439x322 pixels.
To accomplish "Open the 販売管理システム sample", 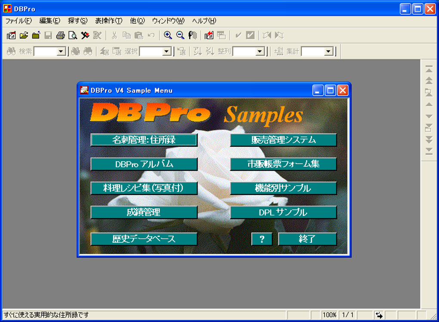I will pyautogui.click(x=283, y=140).
